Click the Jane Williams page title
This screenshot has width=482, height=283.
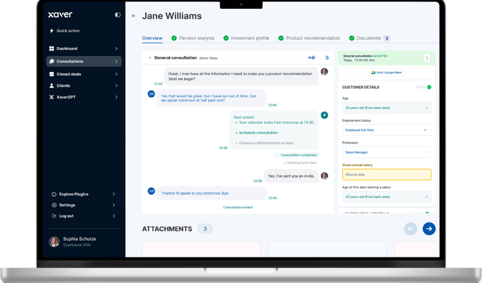172,16
